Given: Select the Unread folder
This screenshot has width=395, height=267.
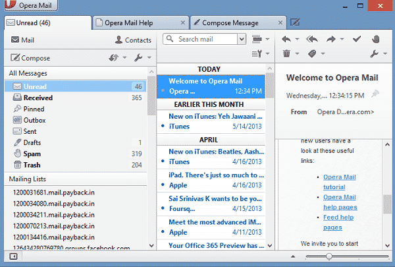Looking at the screenshot, I should [75, 86].
